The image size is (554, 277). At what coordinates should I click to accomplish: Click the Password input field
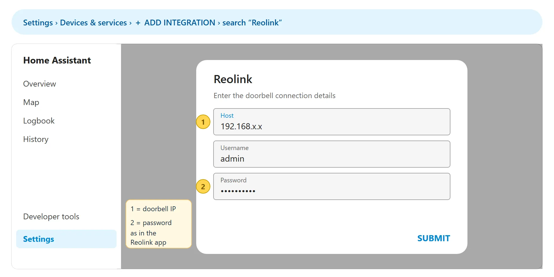coord(332,186)
